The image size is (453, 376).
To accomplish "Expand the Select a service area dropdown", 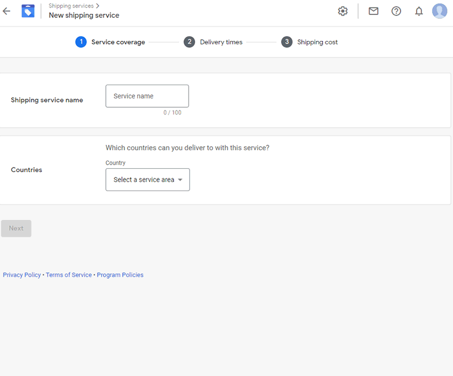I will tap(148, 180).
